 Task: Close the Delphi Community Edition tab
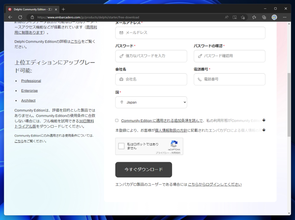click(56, 9)
